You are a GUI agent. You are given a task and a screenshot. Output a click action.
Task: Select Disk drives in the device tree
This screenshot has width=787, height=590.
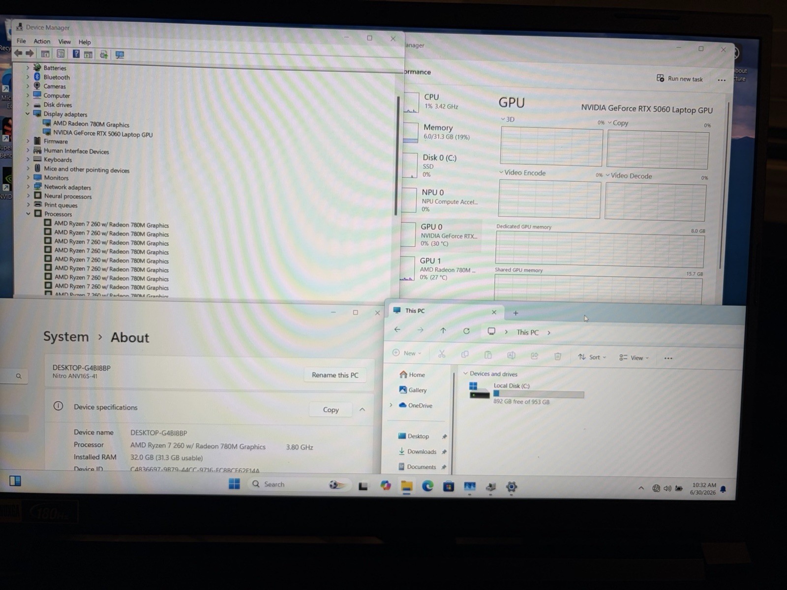pos(58,105)
